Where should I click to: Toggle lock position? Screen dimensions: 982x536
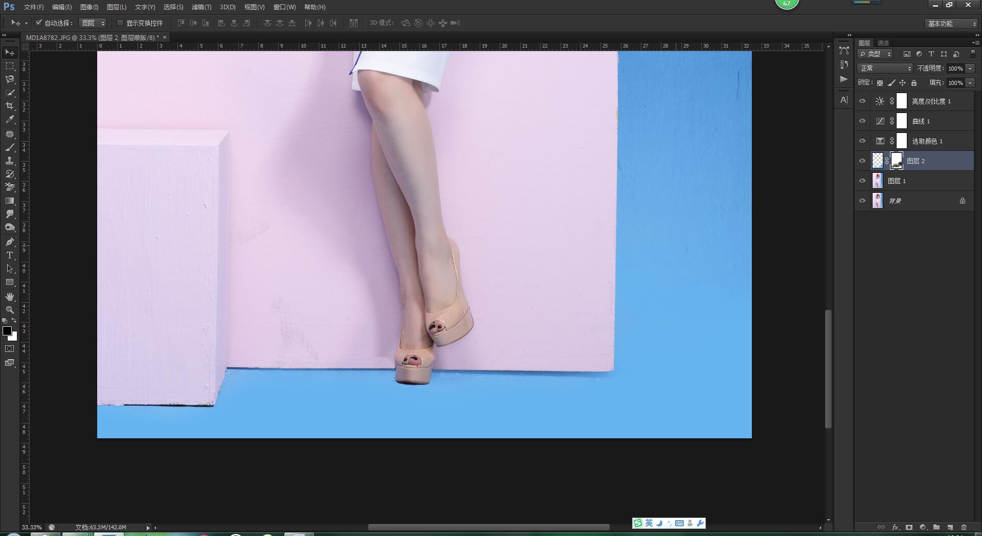pyautogui.click(x=903, y=83)
